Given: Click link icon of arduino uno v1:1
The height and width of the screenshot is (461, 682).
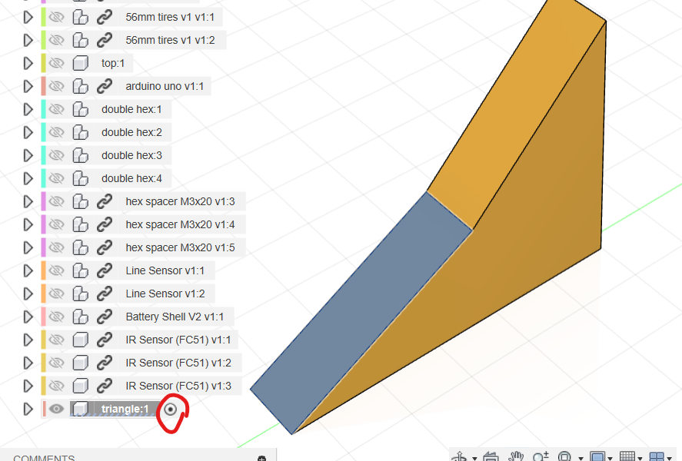Looking at the screenshot, I should pos(105,86).
